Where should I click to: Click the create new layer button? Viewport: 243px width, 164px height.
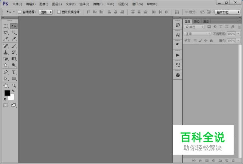[x=227, y=160]
